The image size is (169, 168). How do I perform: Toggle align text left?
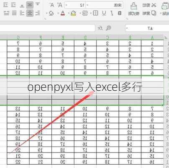click(37, 13)
